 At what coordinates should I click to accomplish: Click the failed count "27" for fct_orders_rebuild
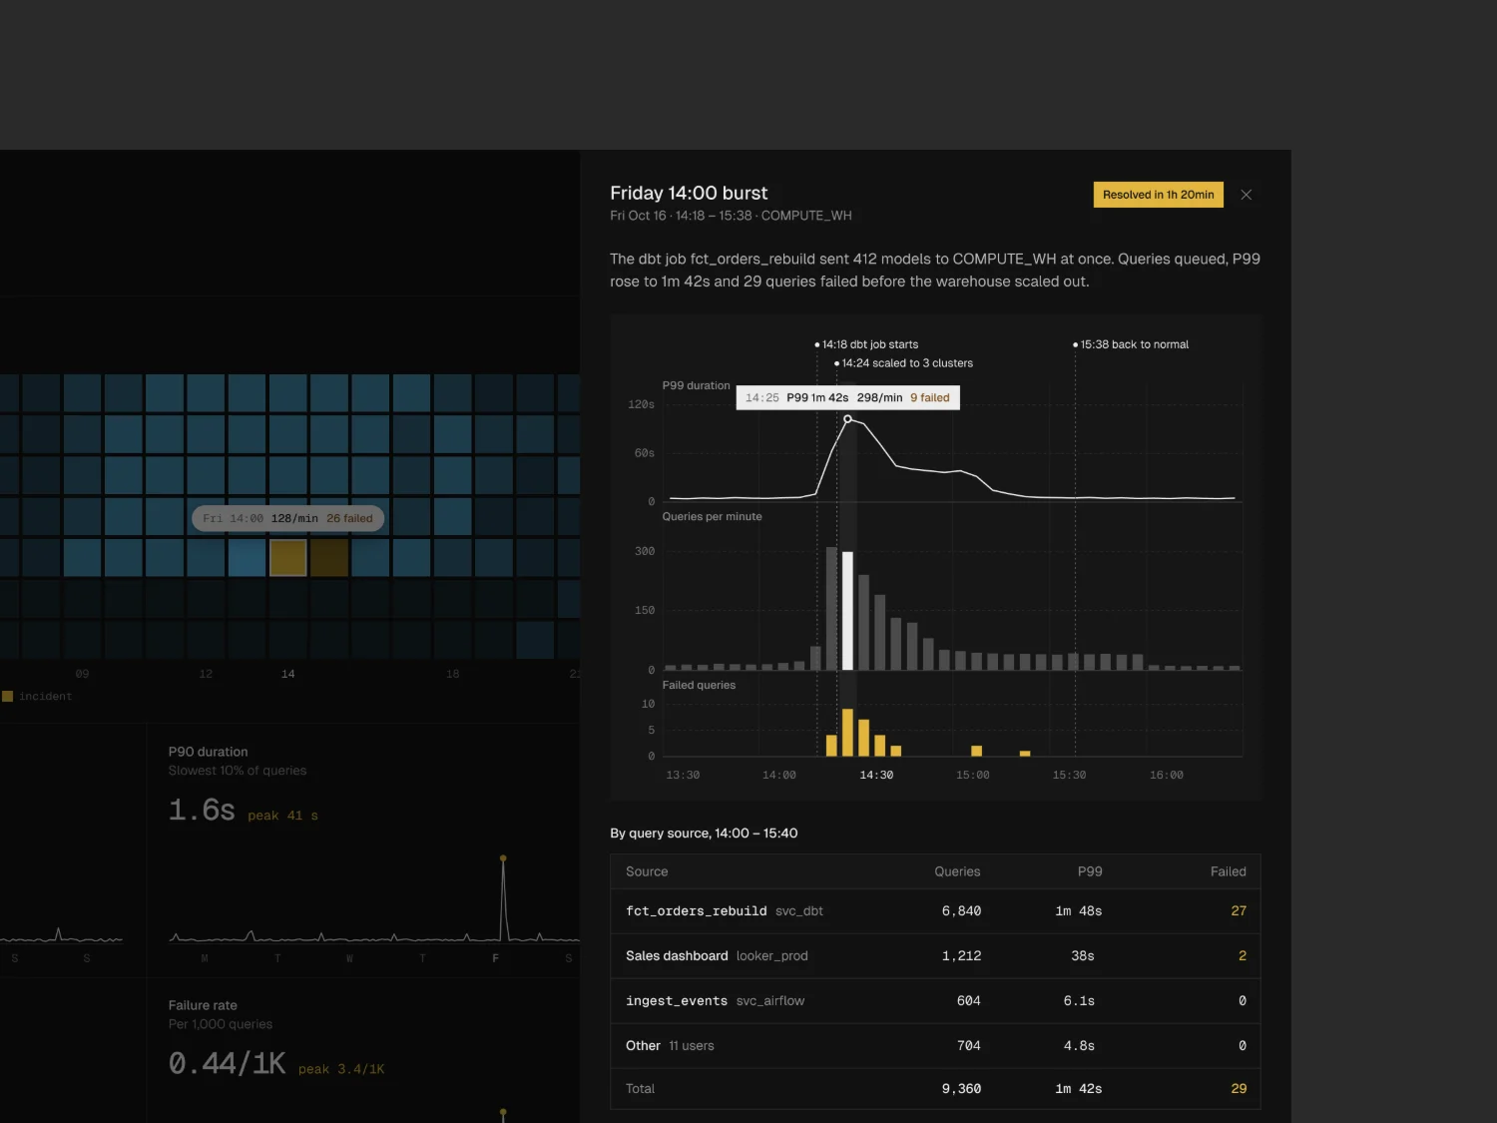pos(1239,911)
